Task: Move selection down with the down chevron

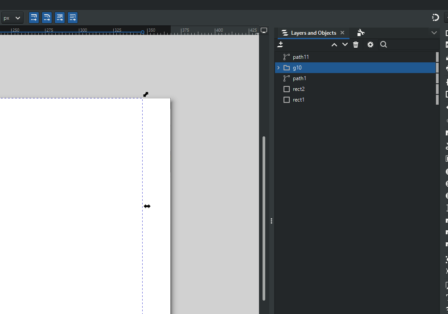Action: 345,45
